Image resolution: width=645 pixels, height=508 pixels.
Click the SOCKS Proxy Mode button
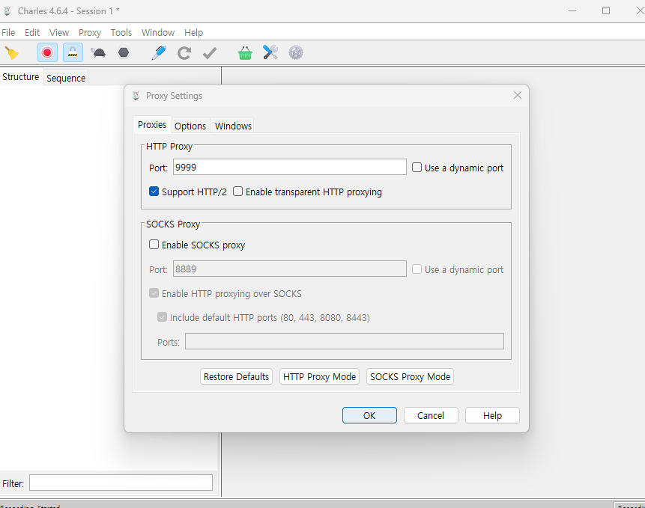[x=410, y=376]
